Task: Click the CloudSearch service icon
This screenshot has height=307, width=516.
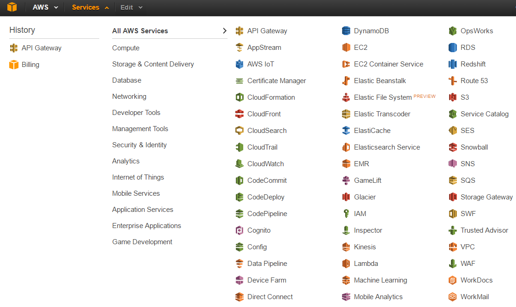Action: 240,131
